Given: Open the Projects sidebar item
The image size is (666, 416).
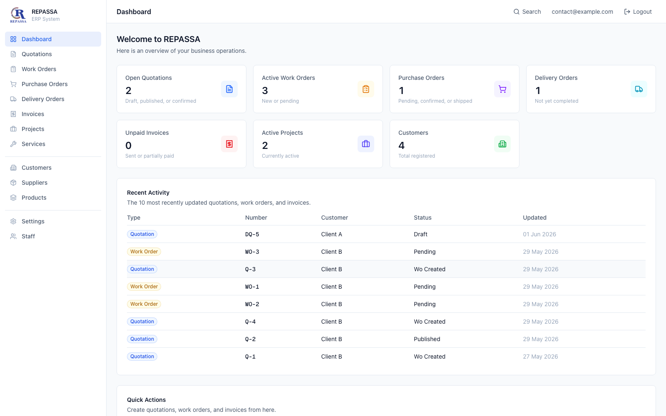Looking at the screenshot, I should (x=53, y=129).
